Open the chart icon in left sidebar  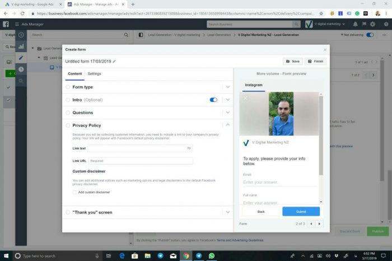(21, 46)
